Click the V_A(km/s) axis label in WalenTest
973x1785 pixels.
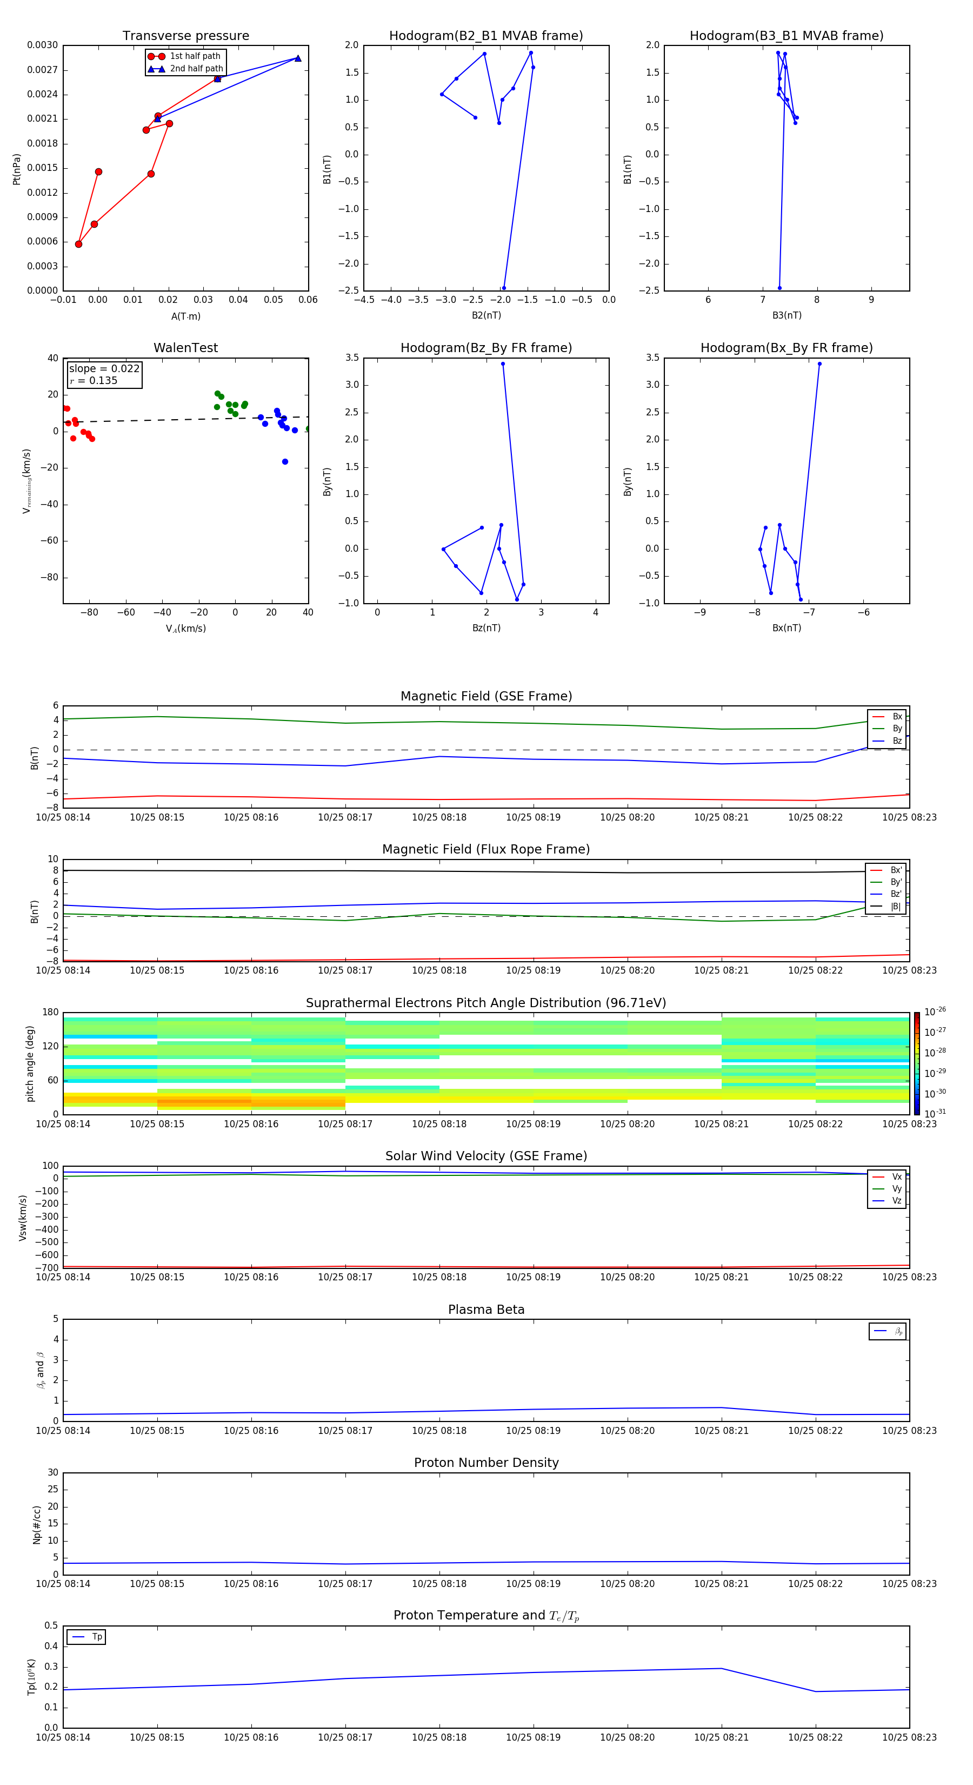[x=185, y=629]
